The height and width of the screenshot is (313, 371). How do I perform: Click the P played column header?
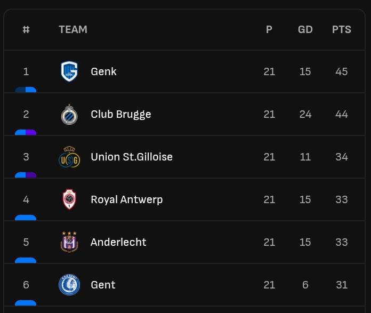(269, 30)
